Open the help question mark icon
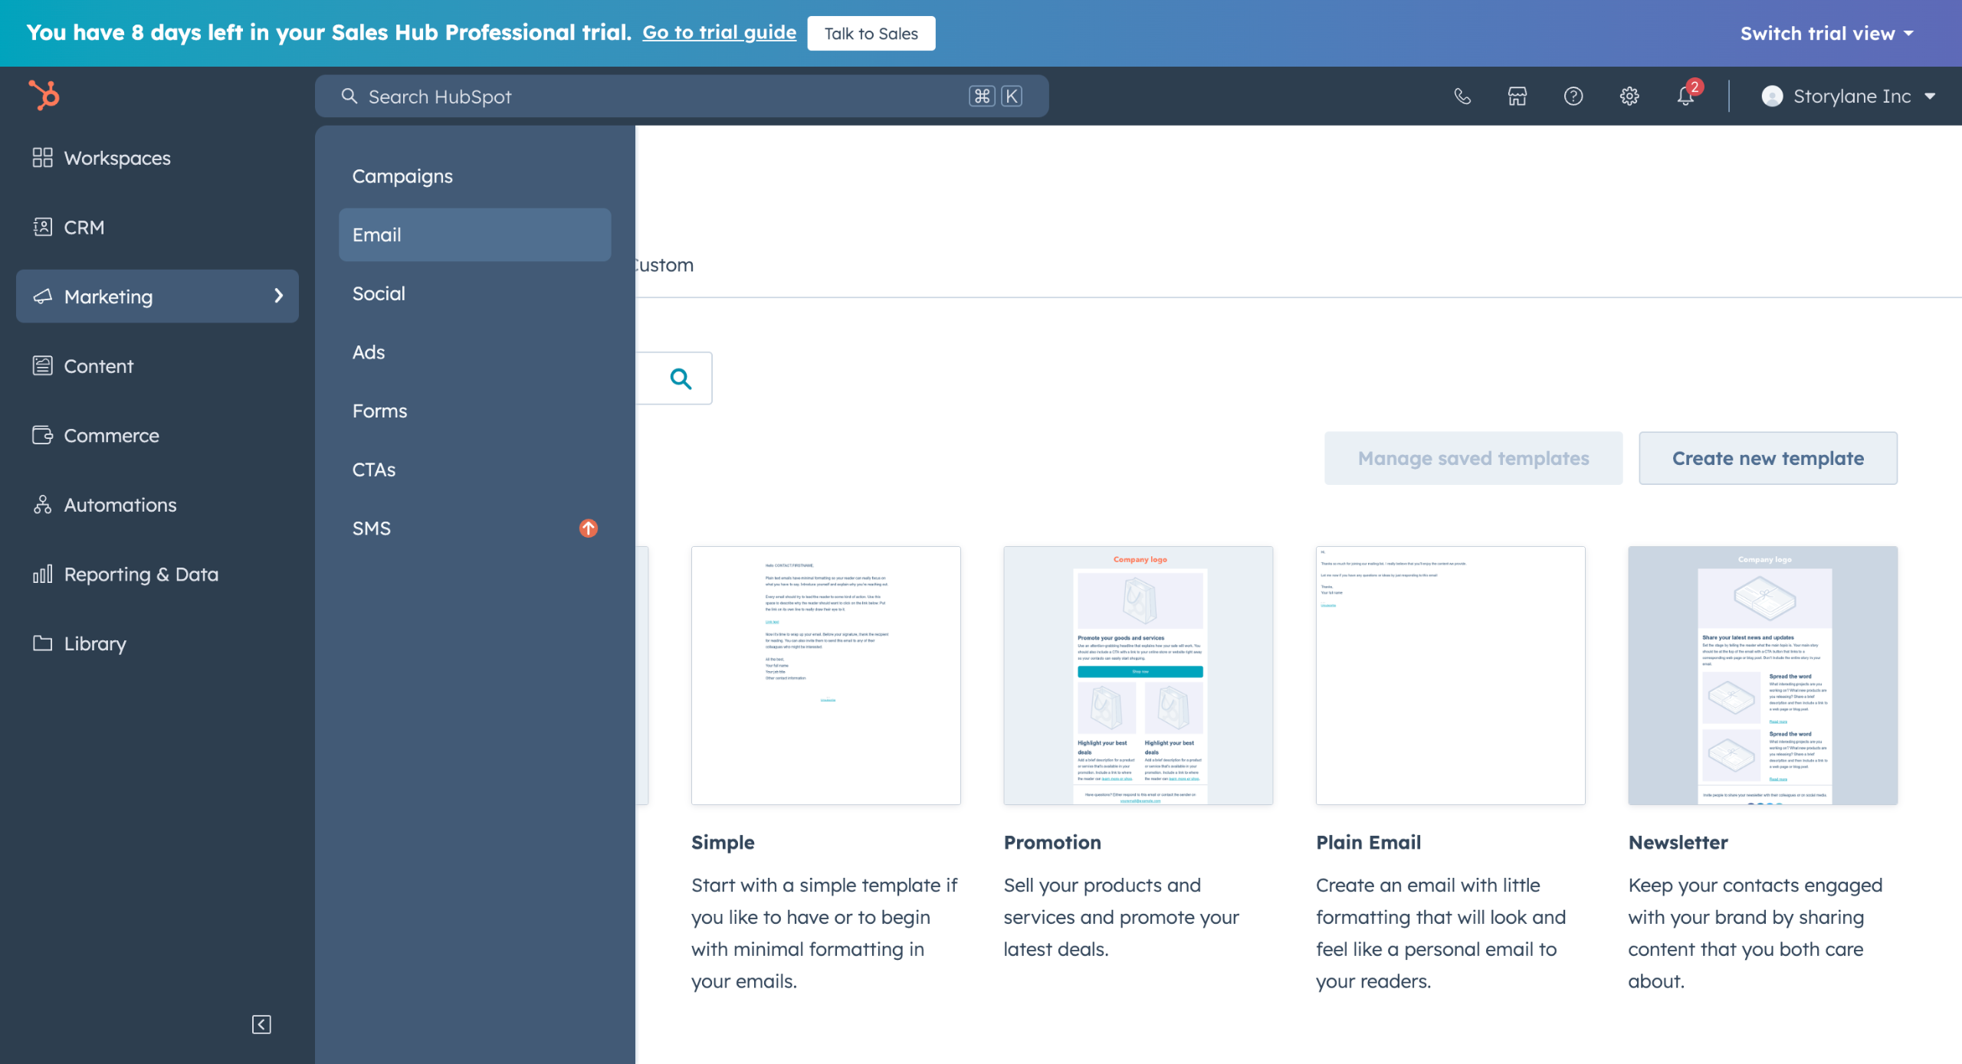The width and height of the screenshot is (1962, 1064). click(x=1573, y=96)
